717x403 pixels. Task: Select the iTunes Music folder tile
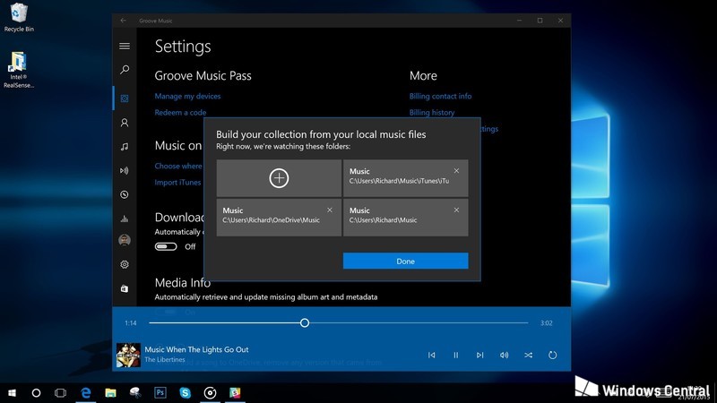406,178
